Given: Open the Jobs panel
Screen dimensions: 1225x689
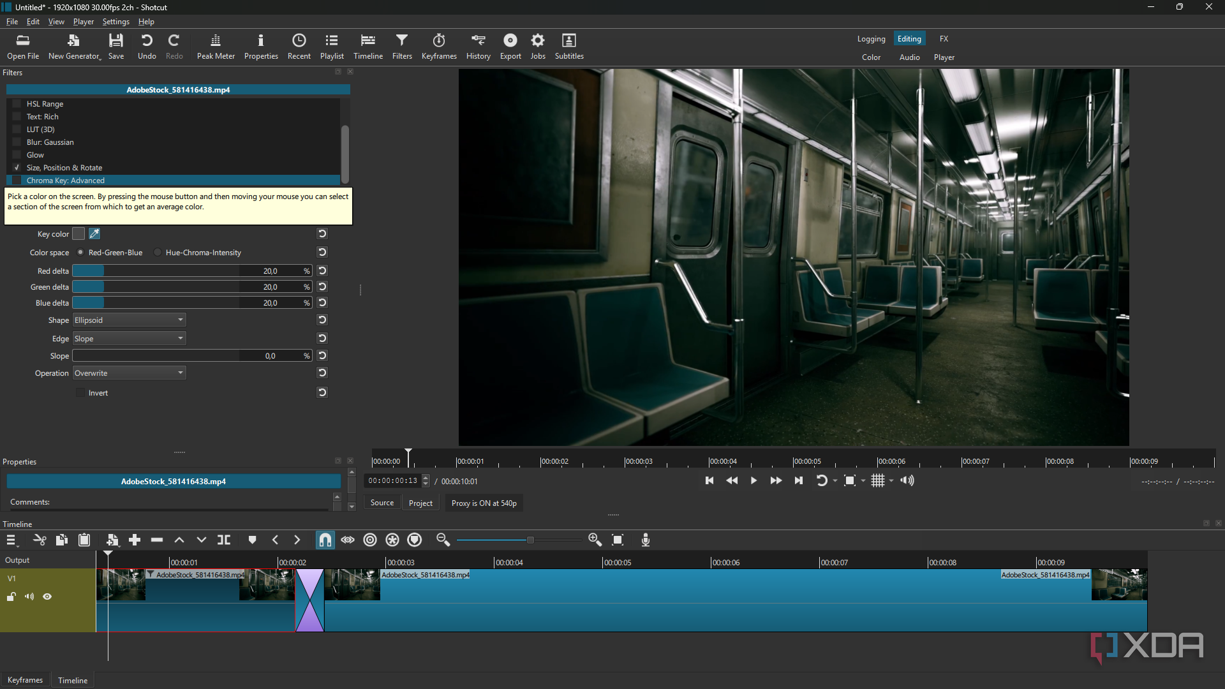Looking at the screenshot, I should click(538, 47).
